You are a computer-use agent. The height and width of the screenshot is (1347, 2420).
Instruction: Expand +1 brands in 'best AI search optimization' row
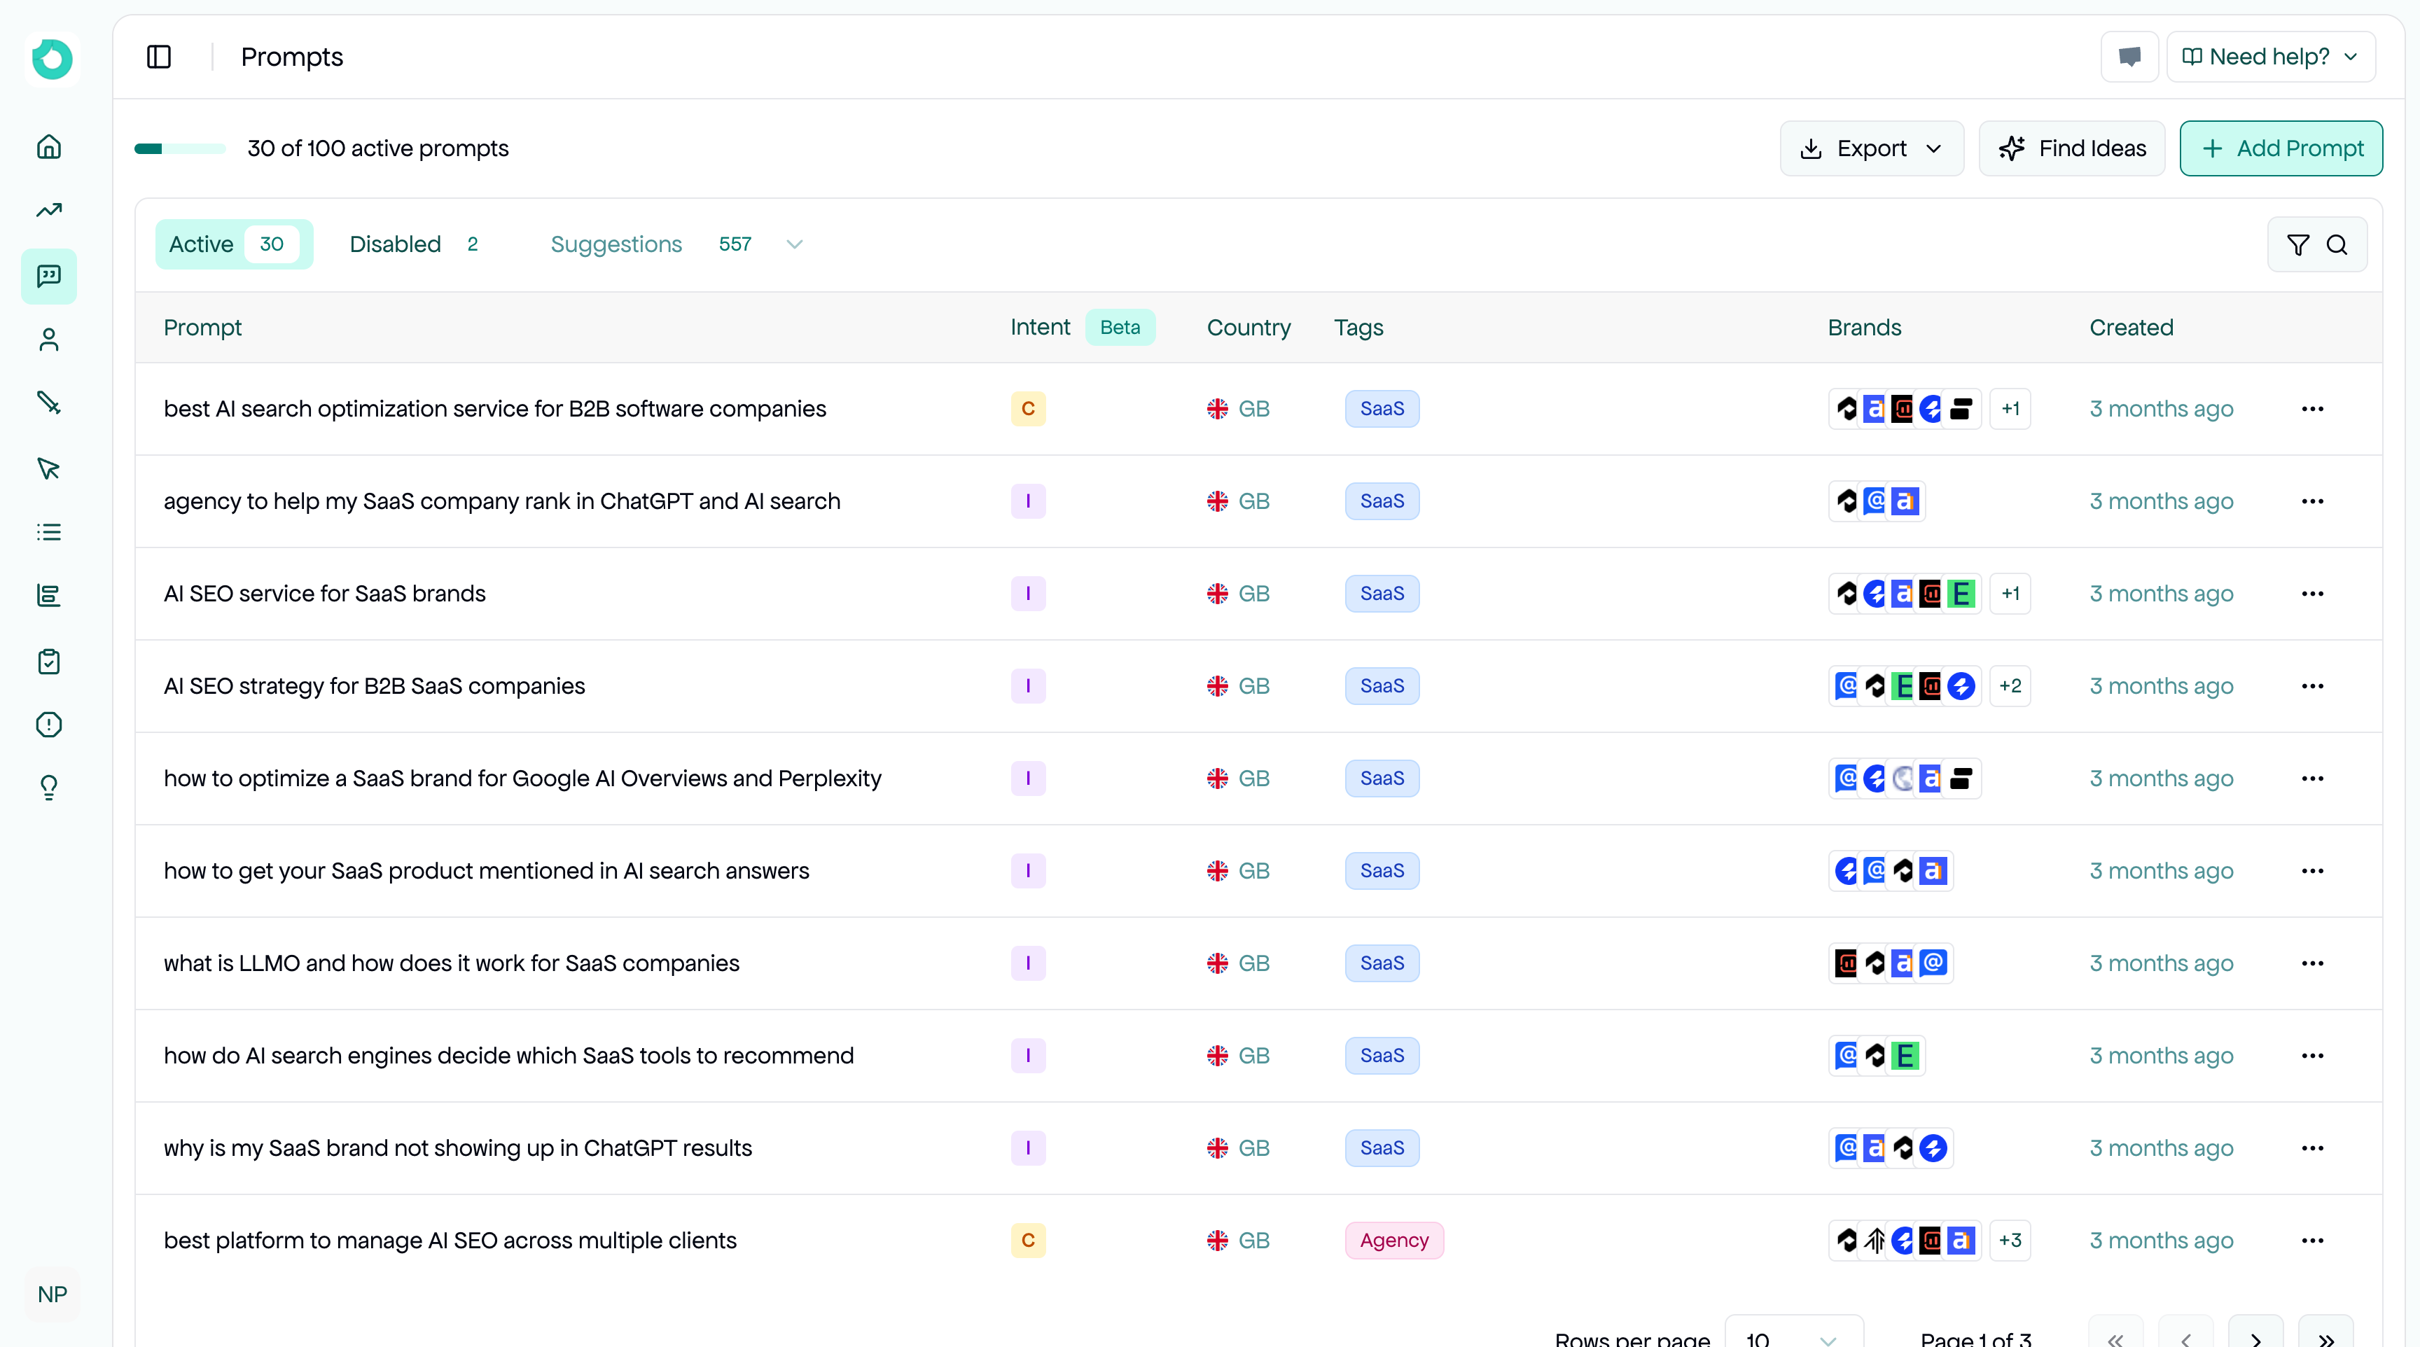coord(2010,409)
